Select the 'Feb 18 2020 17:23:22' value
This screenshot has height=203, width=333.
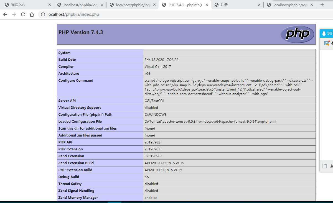click(161, 60)
